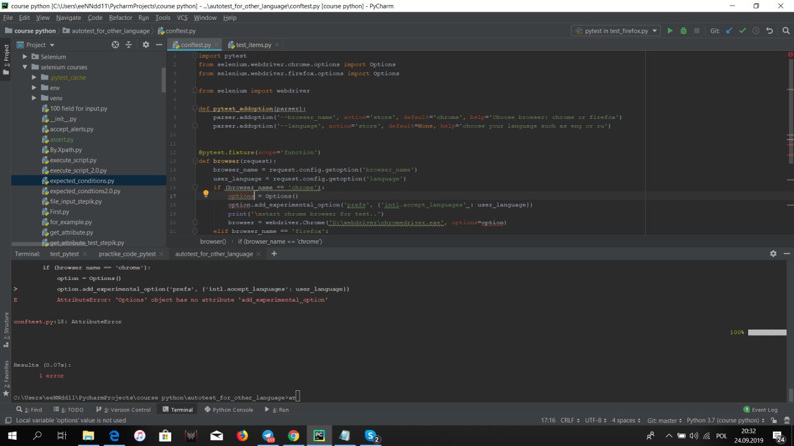794x446 pixels.
Task: Click locate-current-file target icon in Project panel
Action: [115, 45]
